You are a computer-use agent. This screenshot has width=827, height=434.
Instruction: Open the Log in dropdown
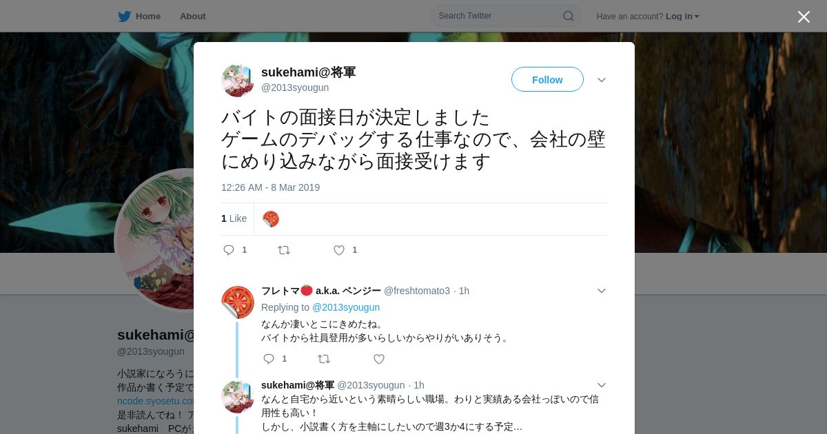(x=682, y=16)
